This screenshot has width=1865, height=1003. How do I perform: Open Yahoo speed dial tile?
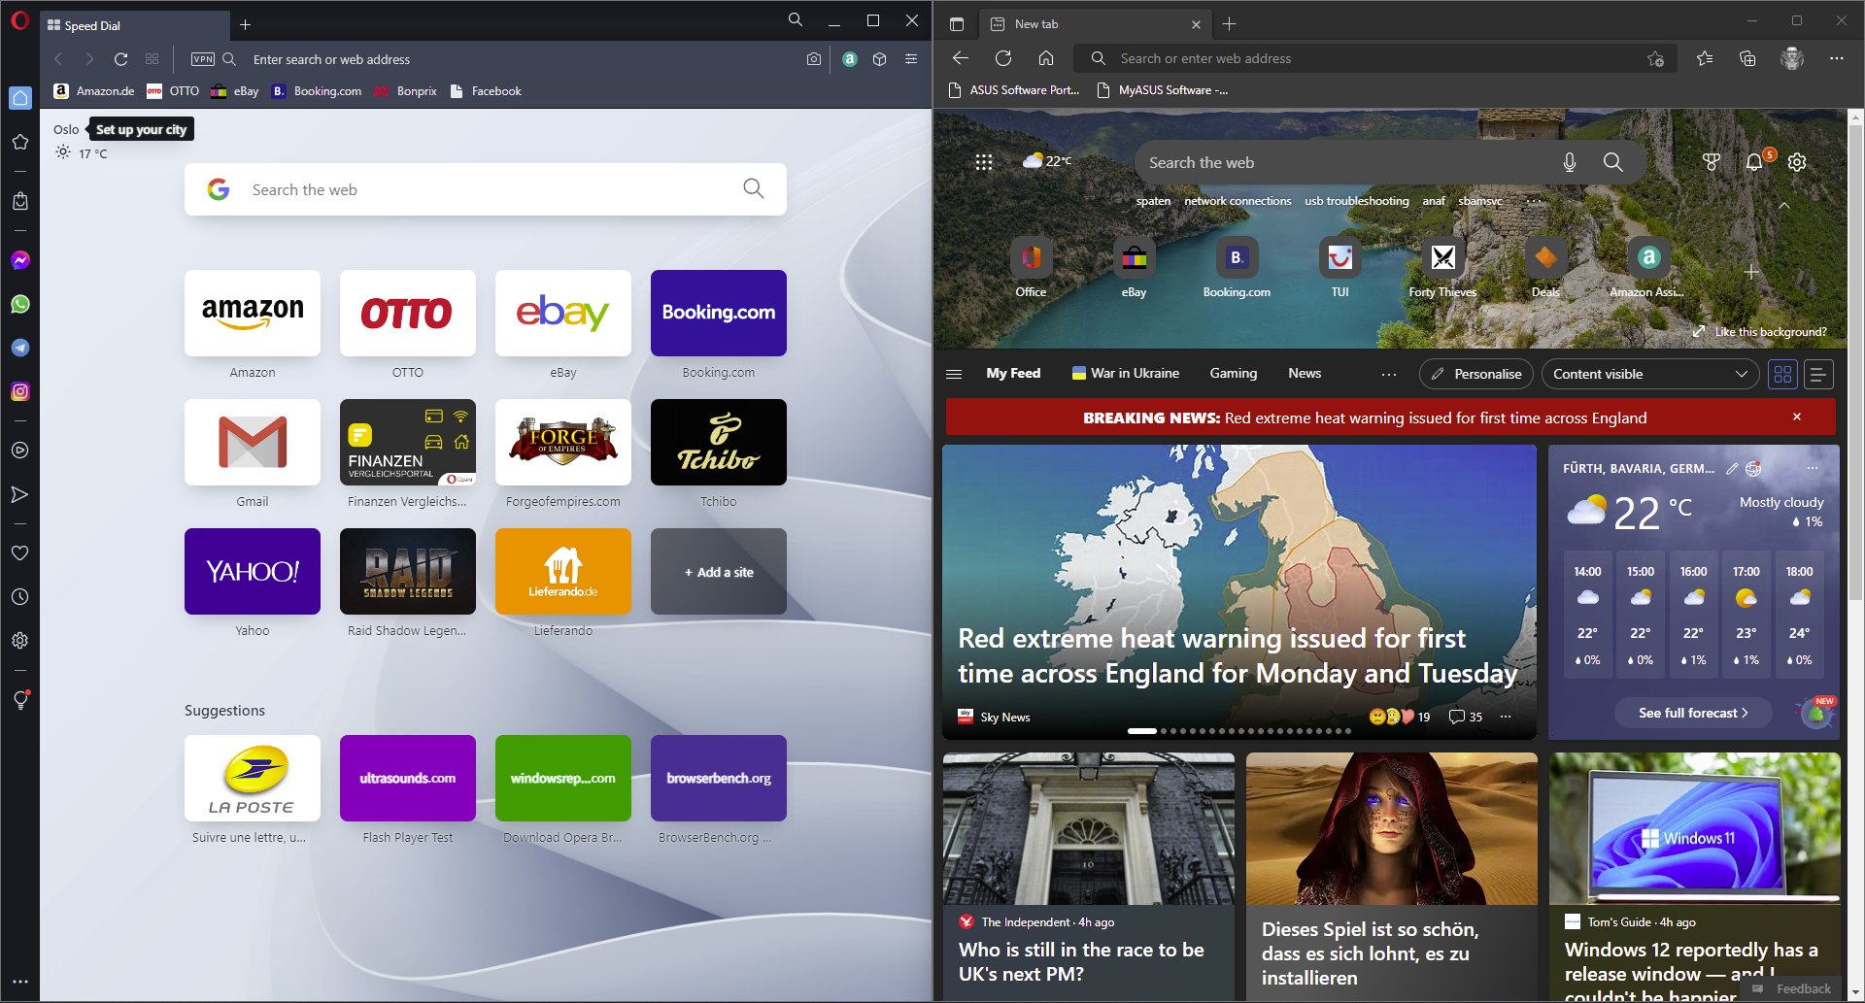point(253,571)
